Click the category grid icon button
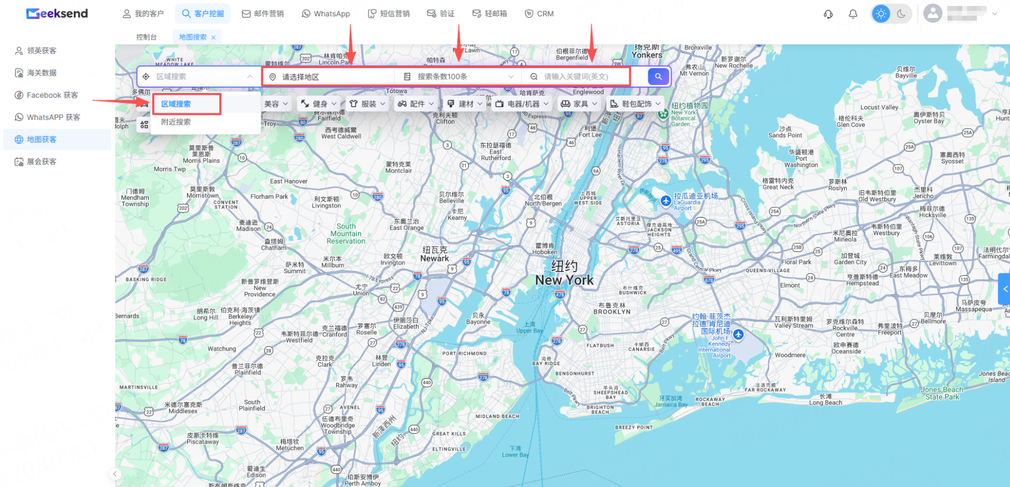Image resolution: width=1010 pixels, height=487 pixels. click(x=144, y=125)
